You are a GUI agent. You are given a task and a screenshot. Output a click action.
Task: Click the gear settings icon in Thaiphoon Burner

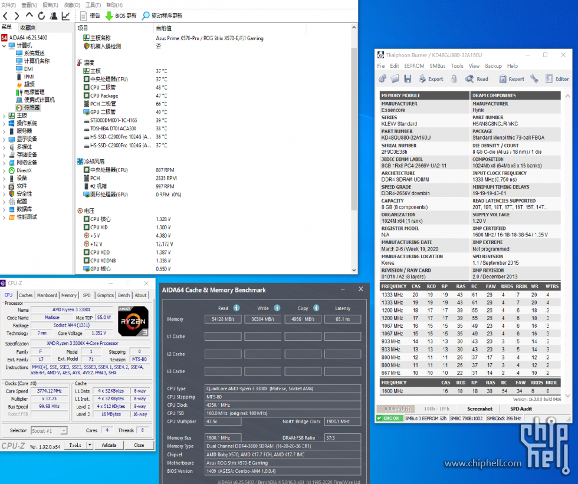pos(383,78)
